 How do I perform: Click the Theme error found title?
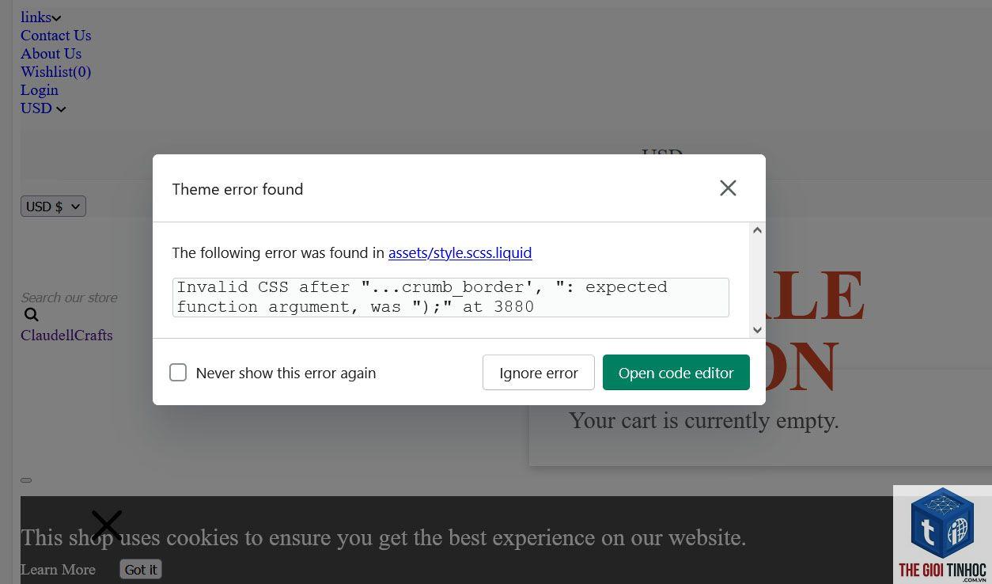(x=237, y=189)
